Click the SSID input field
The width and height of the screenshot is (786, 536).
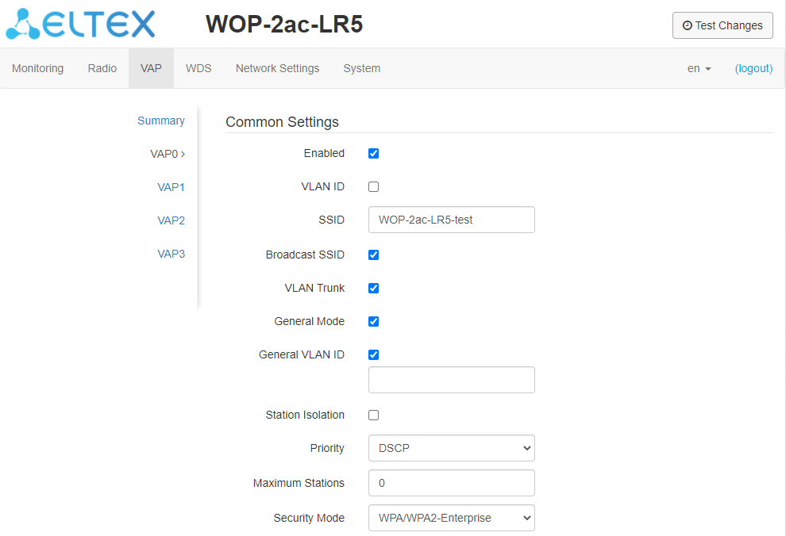point(452,220)
